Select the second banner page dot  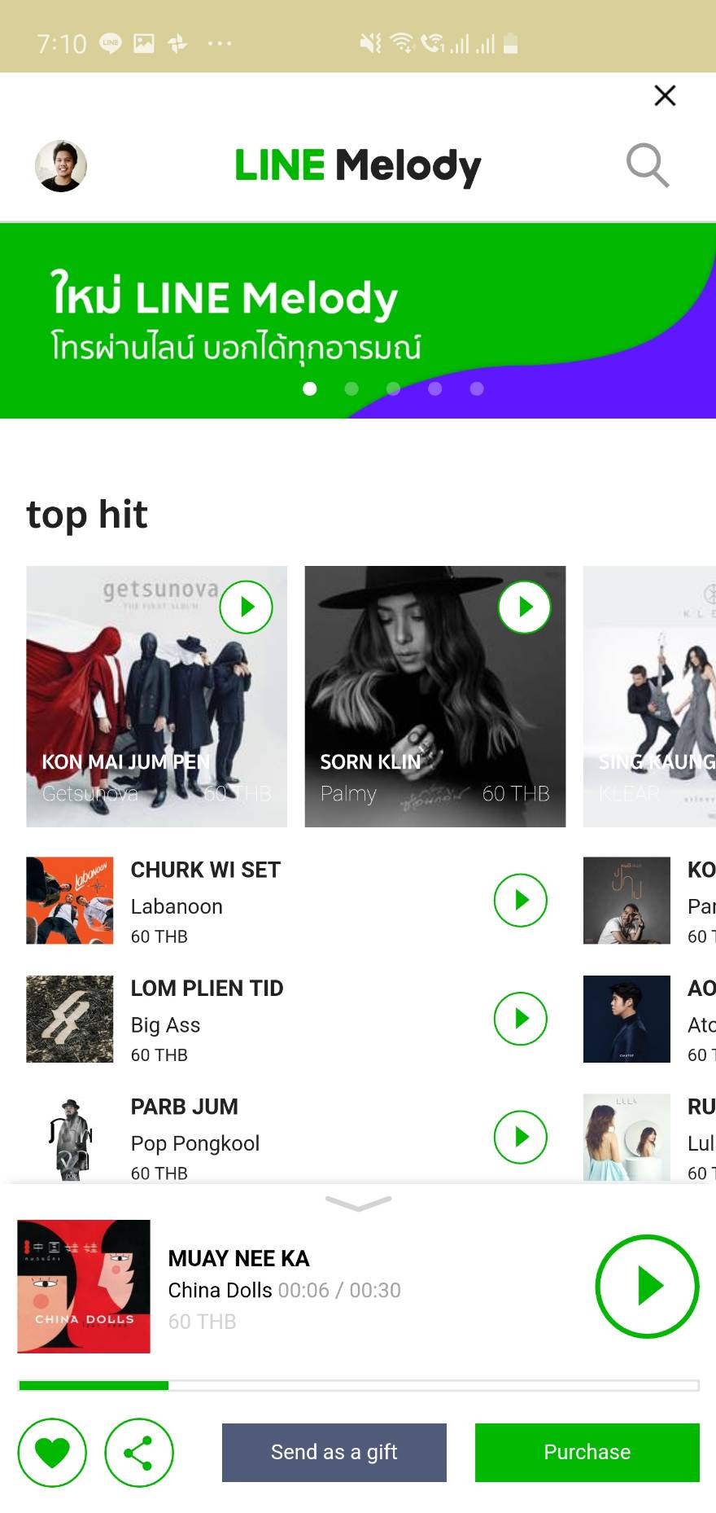click(351, 388)
